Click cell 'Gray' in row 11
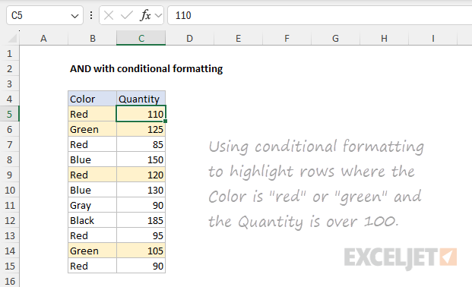Viewport: 472px width, 287px height. (x=93, y=205)
